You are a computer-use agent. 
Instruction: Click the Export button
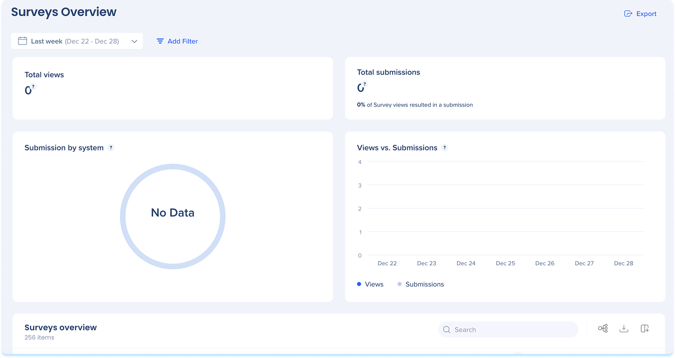[640, 14]
